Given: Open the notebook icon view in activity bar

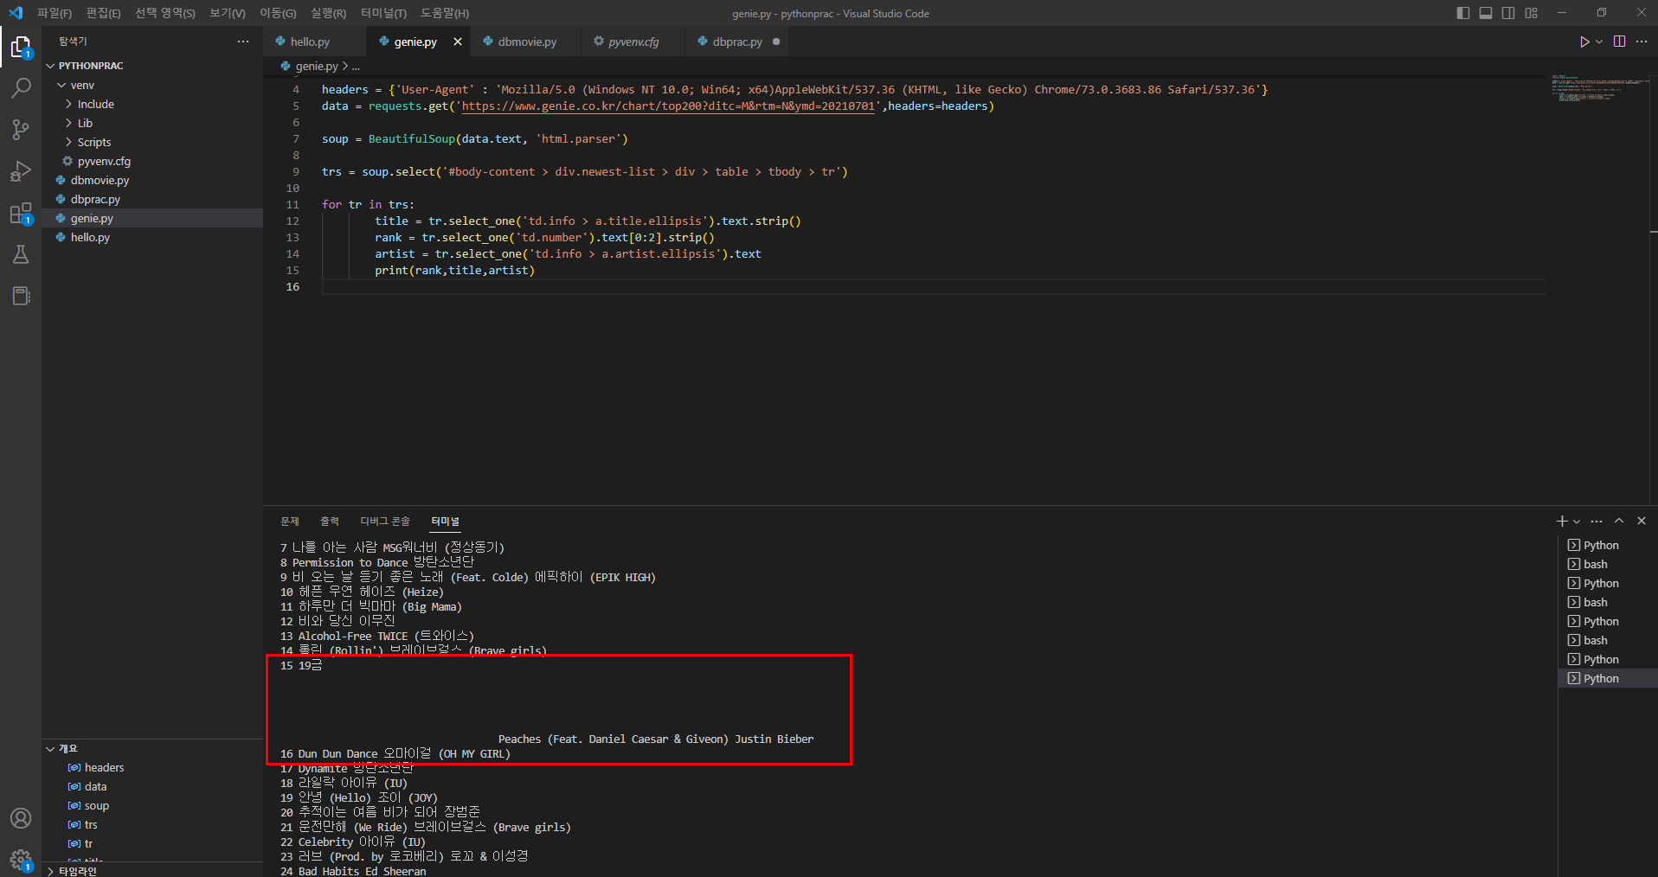Looking at the screenshot, I should [21, 296].
